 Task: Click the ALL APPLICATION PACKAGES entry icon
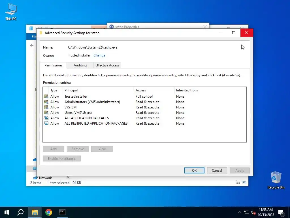pyautogui.click(x=46, y=118)
